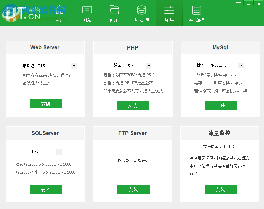Click the 网站 website icon
Image resolution: width=264 pixels, height=209 pixels.
87,13
